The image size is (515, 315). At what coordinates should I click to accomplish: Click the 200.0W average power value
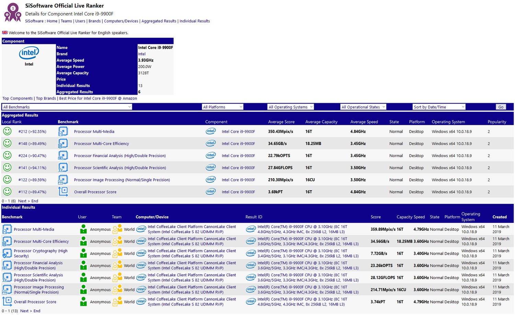click(x=145, y=66)
